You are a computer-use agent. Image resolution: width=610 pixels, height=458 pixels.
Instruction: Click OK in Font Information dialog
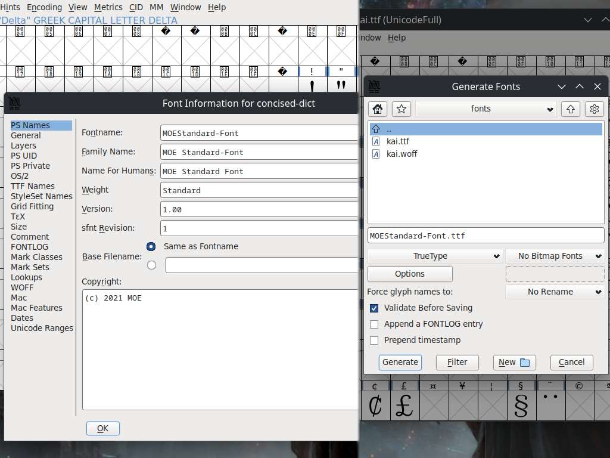coord(102,428)
